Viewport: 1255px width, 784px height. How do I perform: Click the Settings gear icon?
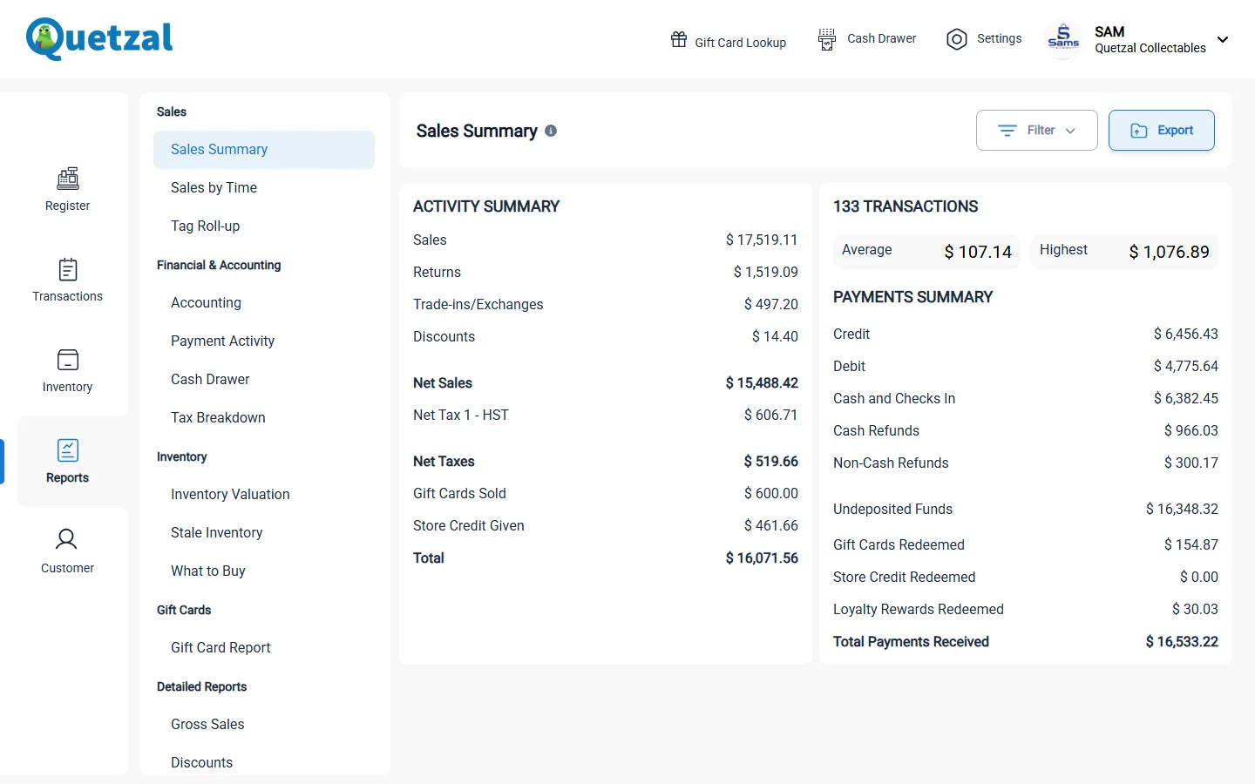coord(957,39)
